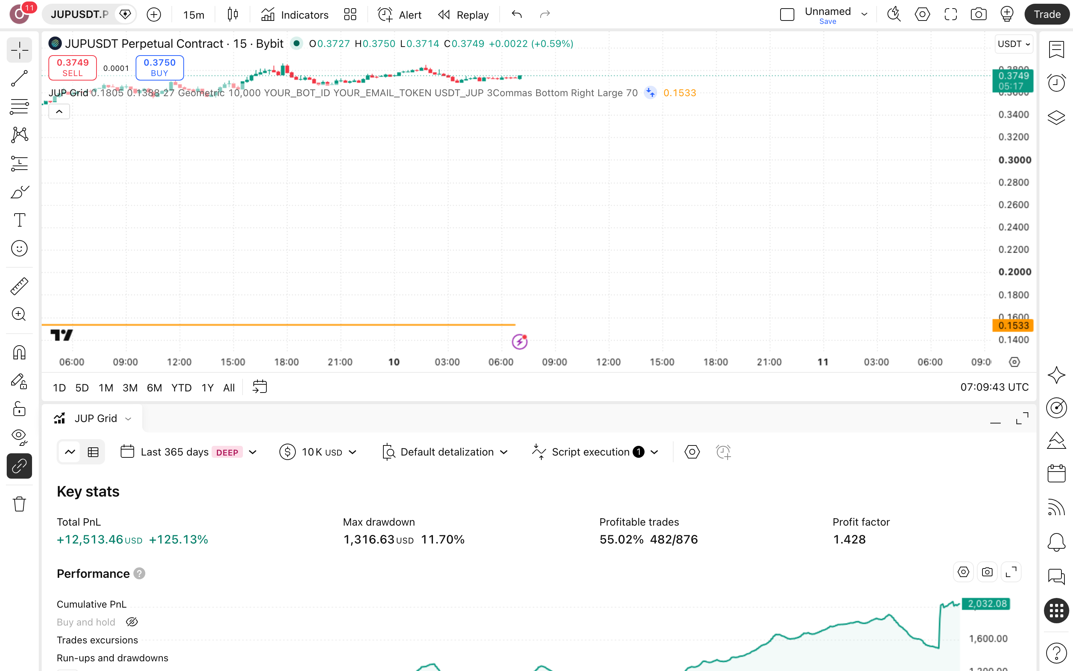Image resolution: width=1073 pixels, height=671 pixels.
Task: Select the Fibonacci retracement tool
Action: pos(19,107)
